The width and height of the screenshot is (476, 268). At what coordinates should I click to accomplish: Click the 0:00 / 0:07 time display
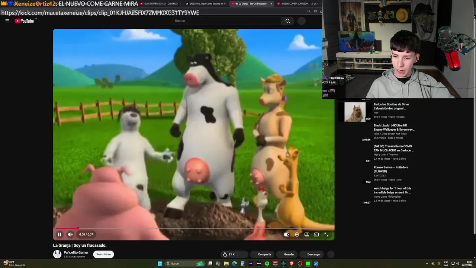tap(86, 234)
